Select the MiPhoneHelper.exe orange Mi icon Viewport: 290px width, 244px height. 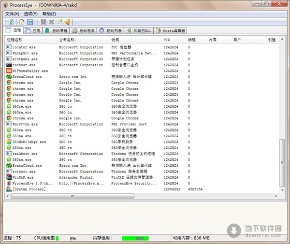point(9,71)
